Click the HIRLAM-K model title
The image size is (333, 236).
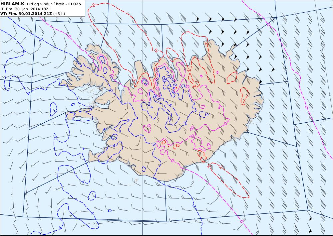click(12, 4)
